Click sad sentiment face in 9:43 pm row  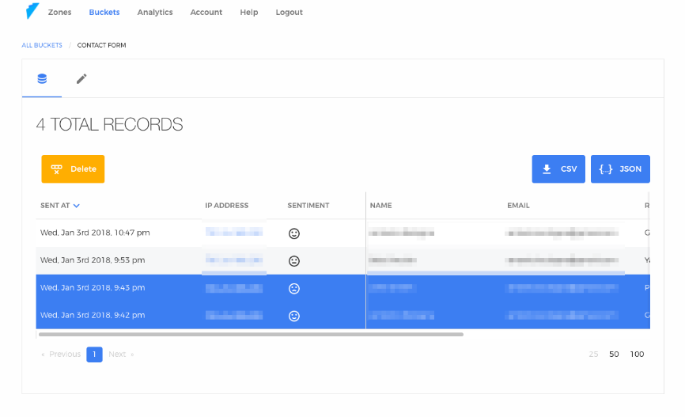(x=294, y=288)
